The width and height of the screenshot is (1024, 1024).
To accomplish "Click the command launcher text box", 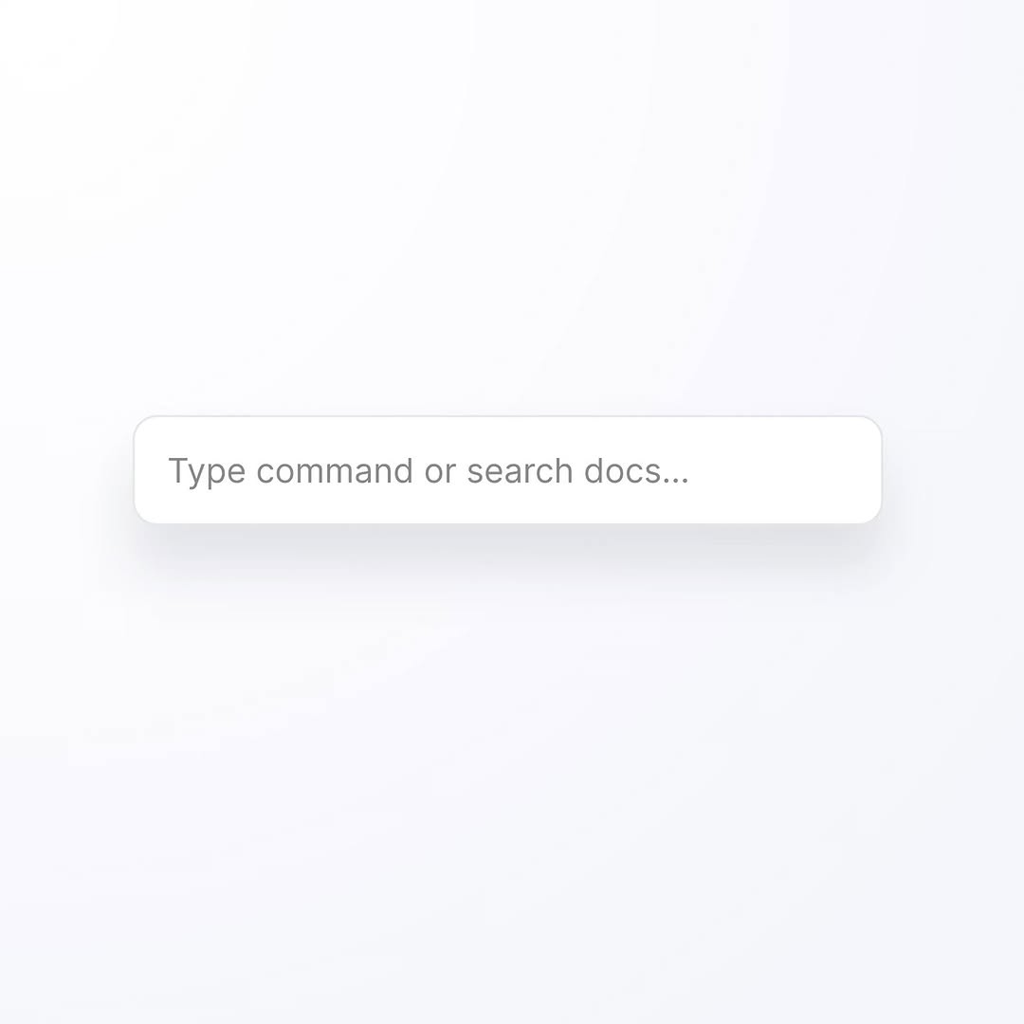I will coord(507,469).
